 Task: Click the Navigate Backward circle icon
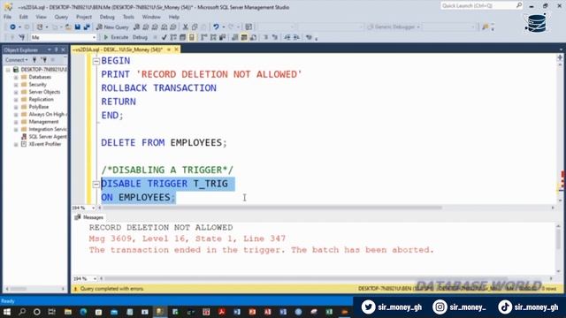point(12,27)
